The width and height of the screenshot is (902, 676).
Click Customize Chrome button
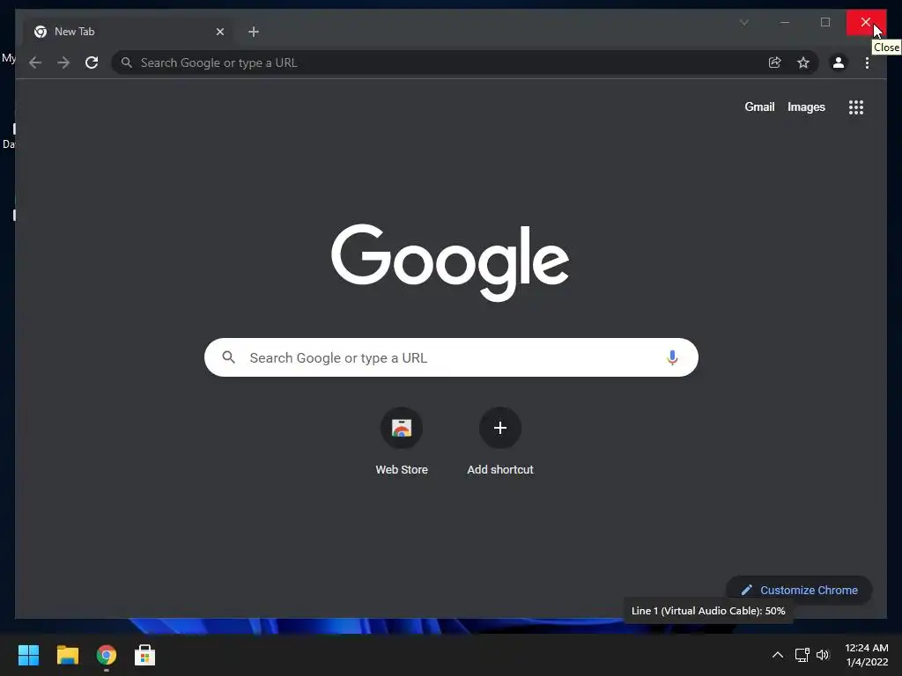799,590
